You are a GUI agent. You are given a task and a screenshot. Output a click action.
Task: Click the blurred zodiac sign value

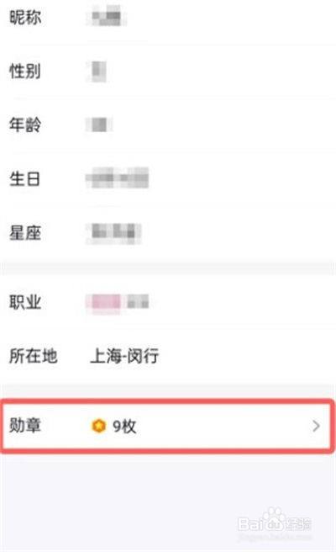[114, 233]
